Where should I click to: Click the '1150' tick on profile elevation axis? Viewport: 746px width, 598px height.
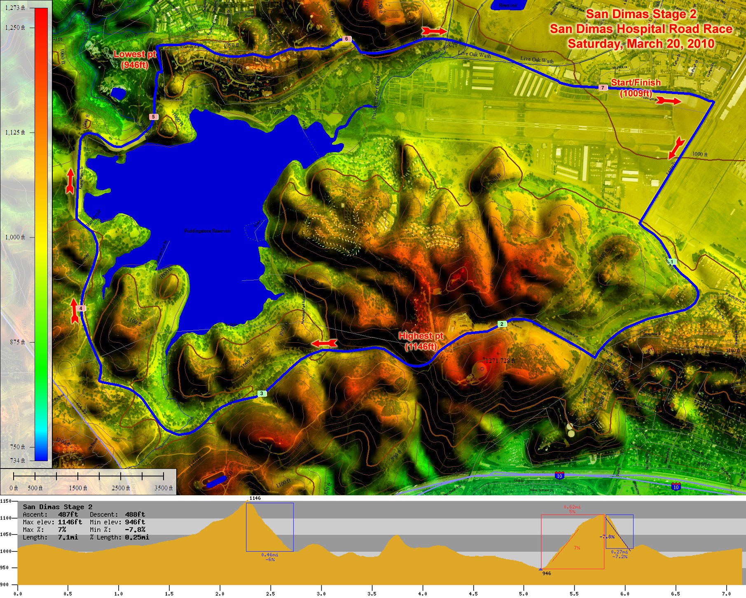coord(5,501)
